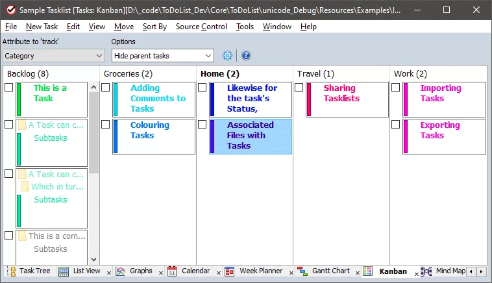Open the Kanban options gear icon

pos(227,56)
